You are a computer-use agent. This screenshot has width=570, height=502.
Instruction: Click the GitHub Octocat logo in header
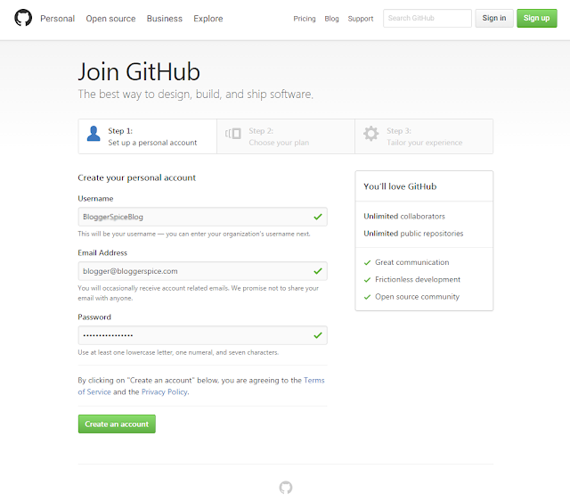click(23, 18)
